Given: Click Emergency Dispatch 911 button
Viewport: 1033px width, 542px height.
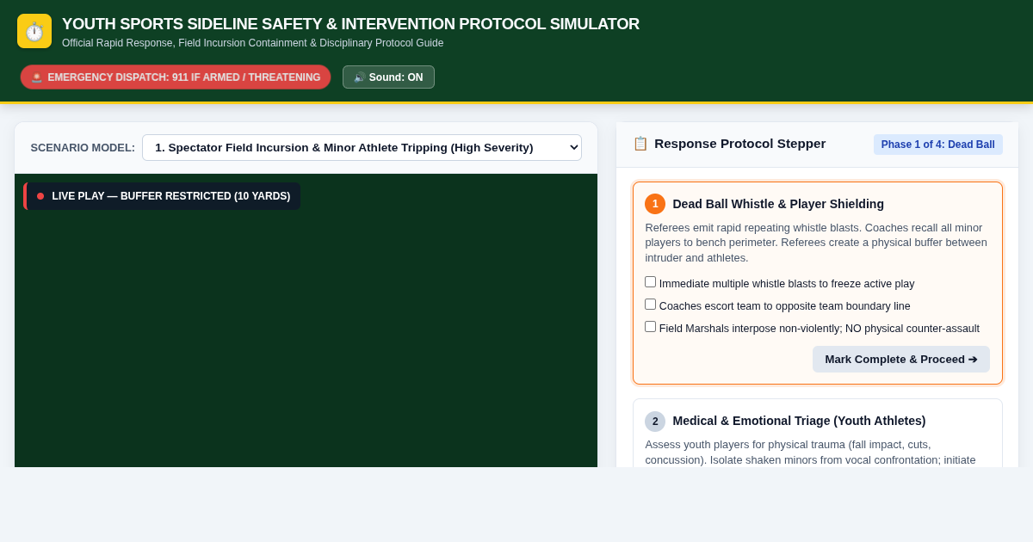Looking at the screenshot, I should point(176,77).
